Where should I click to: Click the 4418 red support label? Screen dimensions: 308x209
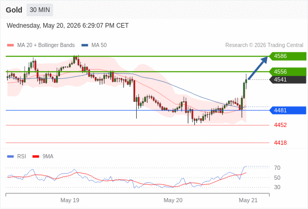coord(280,143)
